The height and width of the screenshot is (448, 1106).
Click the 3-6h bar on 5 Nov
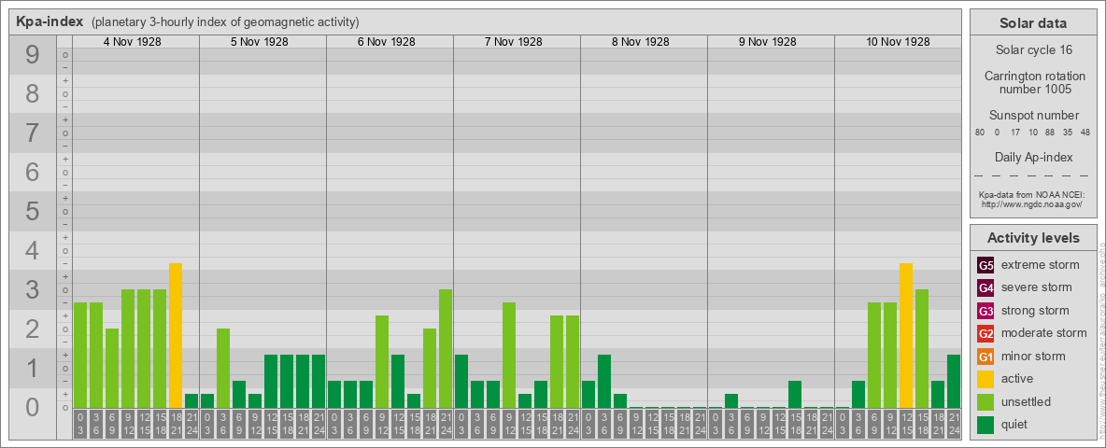[223, 369]
